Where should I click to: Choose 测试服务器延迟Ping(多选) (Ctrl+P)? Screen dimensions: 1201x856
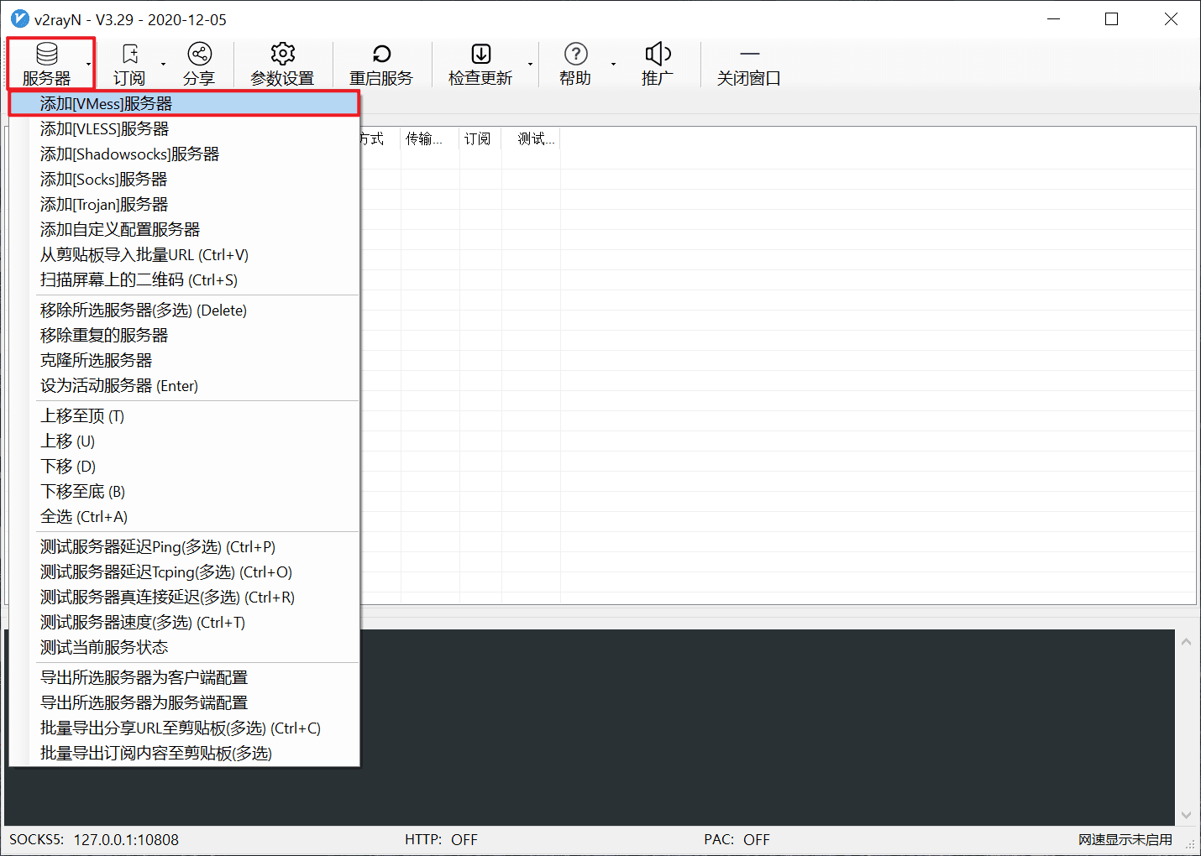click(x=184, y=546)
